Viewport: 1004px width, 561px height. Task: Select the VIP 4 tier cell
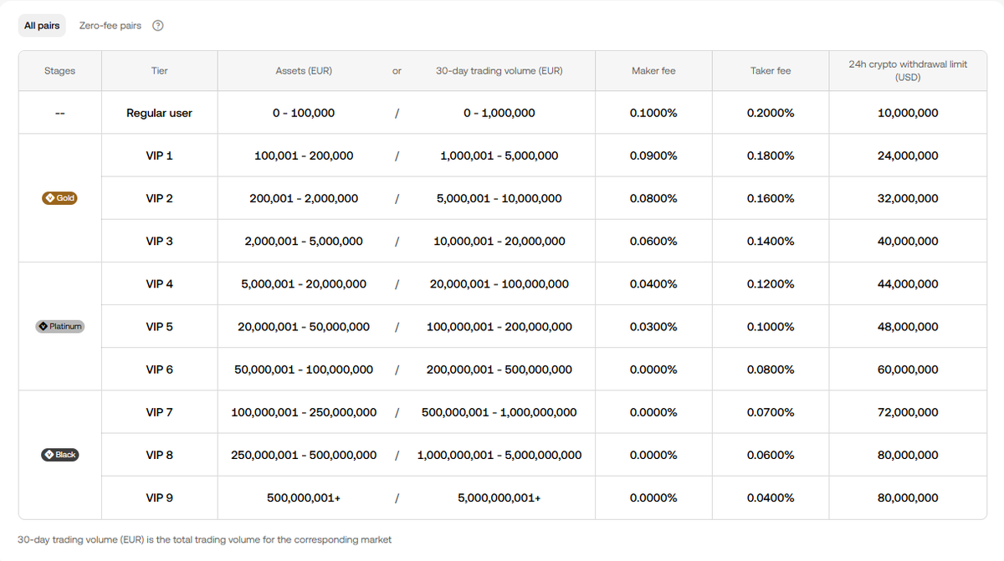(x=160, y=283)
